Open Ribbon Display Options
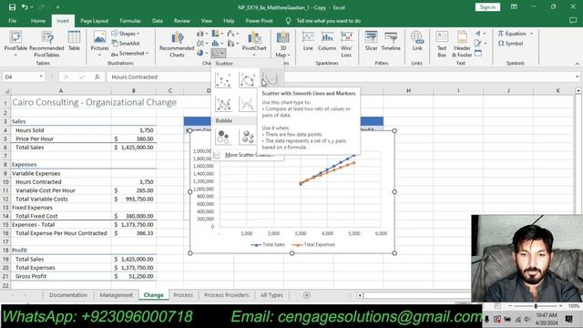The height and width of the screenshot is (328, 583). click(514, 7)
